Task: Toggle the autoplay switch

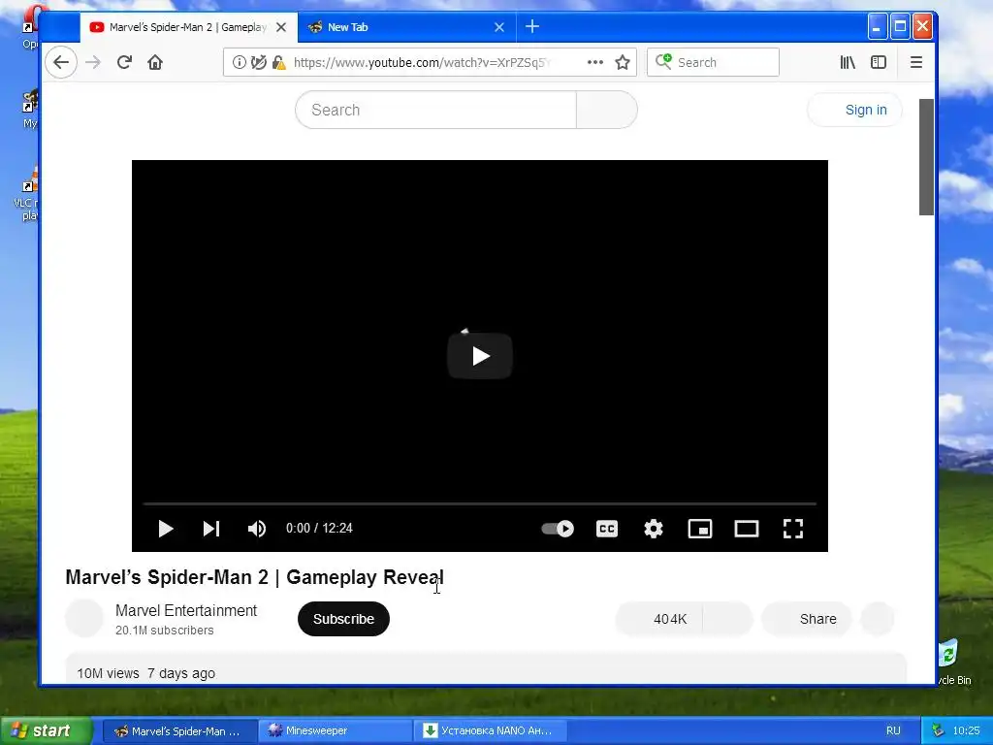Action: (x=558, y=529)
